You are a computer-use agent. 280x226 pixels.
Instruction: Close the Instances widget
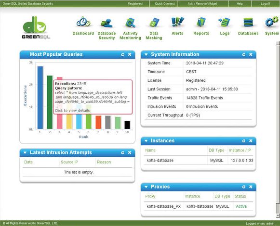pos(251,141)
